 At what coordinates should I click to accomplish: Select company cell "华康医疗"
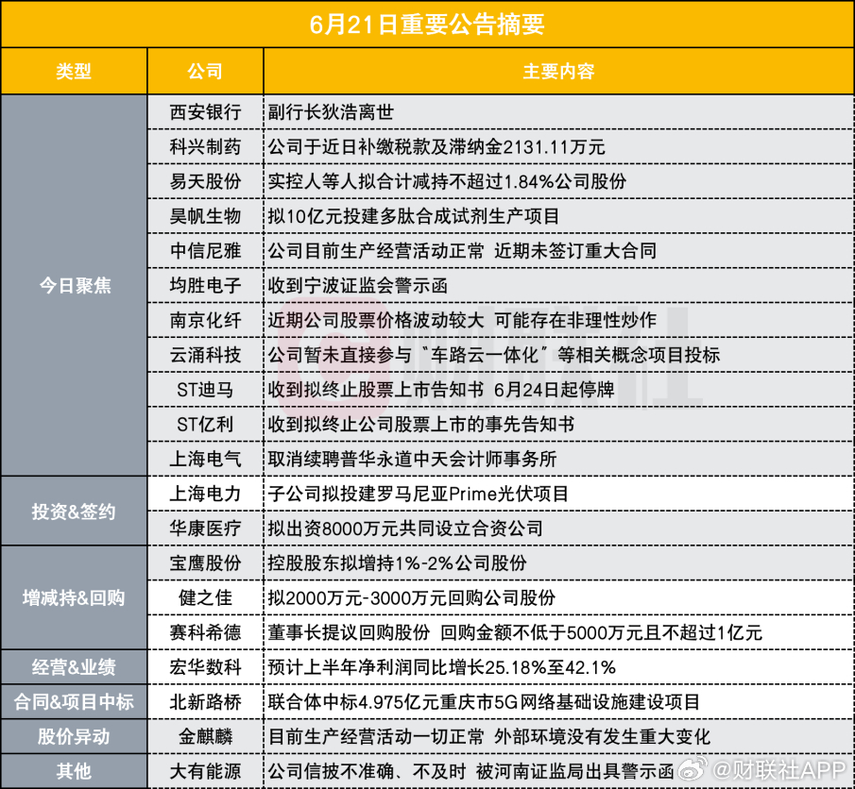pyautogui.click(x=206, y=529)
